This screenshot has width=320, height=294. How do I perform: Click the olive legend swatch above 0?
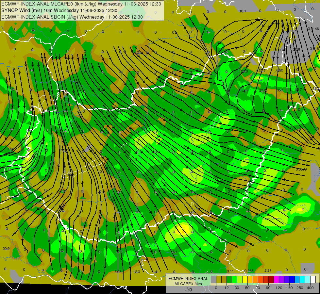(x=219, y=279)
